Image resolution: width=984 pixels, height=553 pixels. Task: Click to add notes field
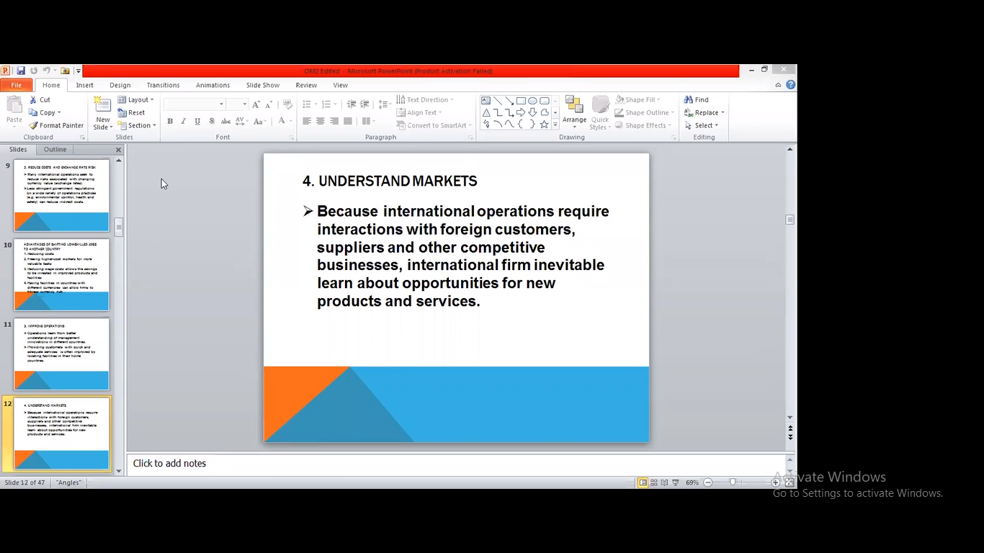click(455, 464)
